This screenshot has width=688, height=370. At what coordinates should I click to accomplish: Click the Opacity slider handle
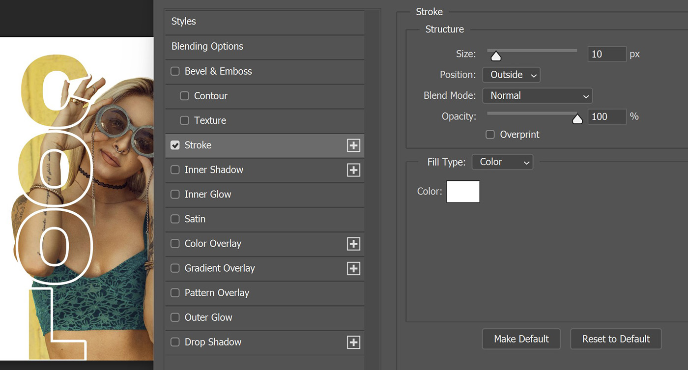[x=577, y=119]
